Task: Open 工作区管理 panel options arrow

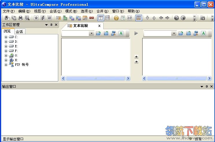Action: 46,25
